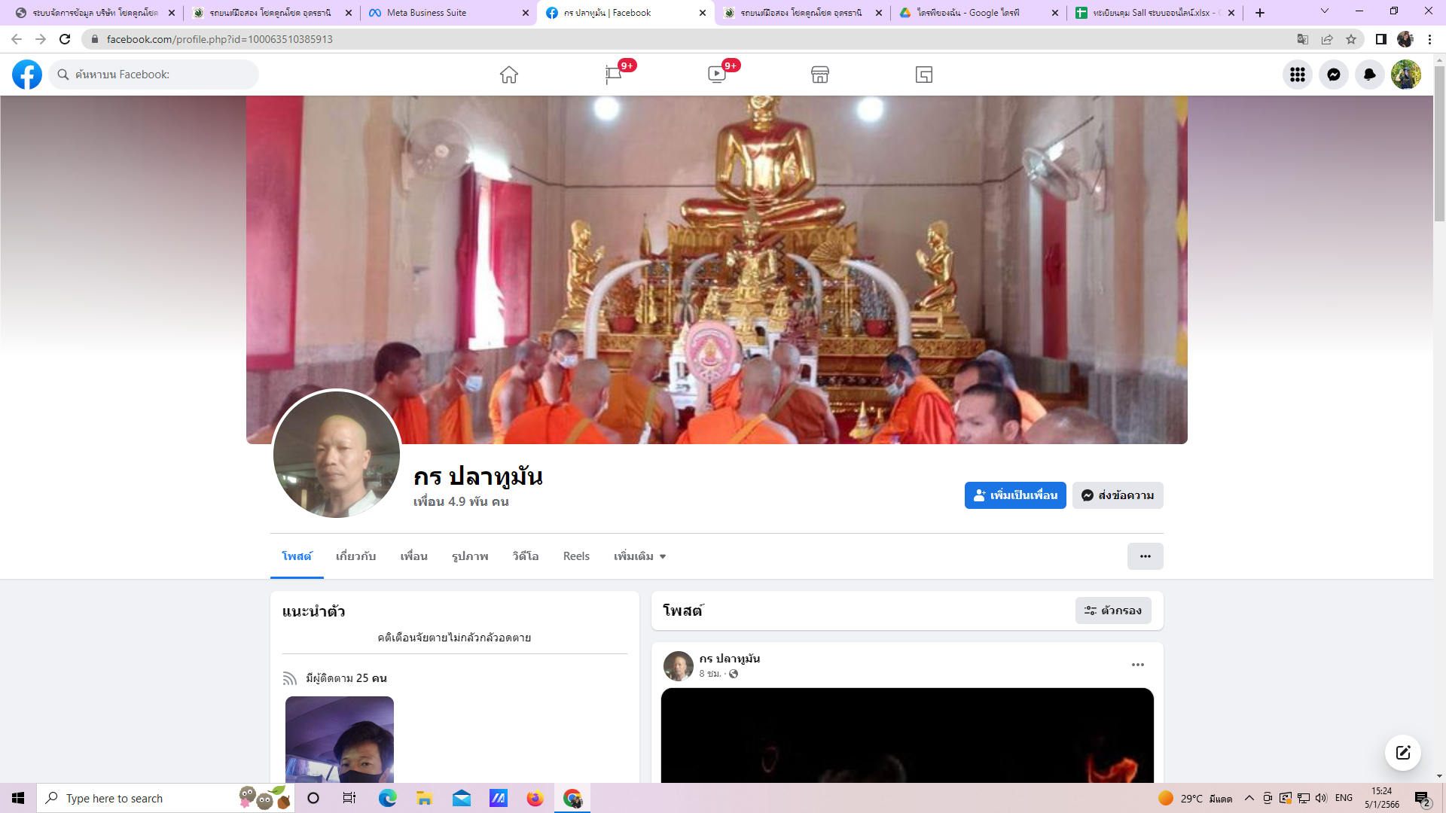Open Facebook Watch video icon
The width and height of the screenshot is (1446, 813).
pos(716,75)
